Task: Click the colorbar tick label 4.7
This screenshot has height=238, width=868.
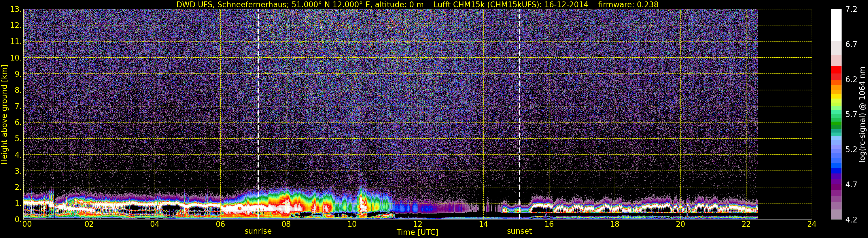Action: 851,185
